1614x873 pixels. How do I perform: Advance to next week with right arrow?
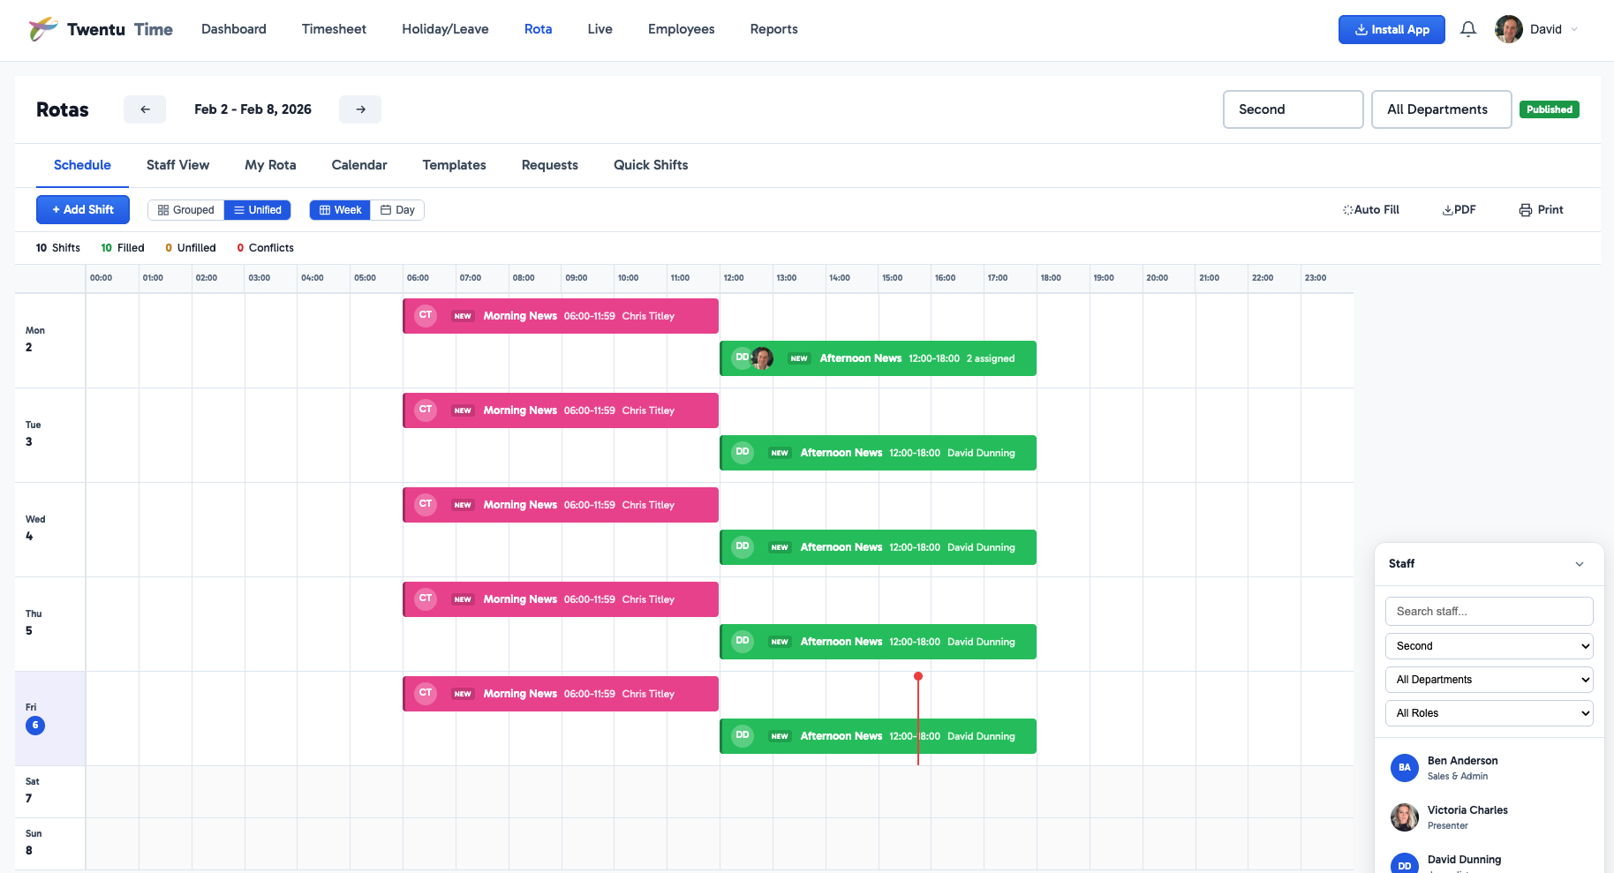[x=360, y=109]
